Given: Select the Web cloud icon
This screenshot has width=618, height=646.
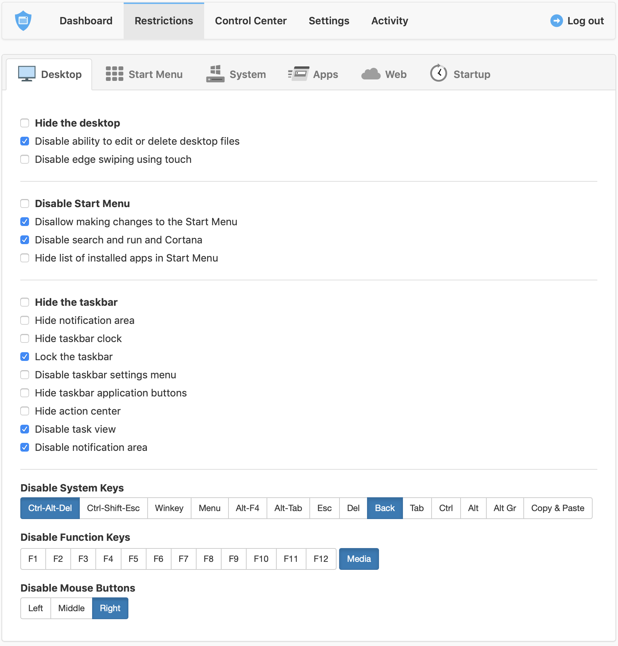Looking at the screenshot, I should pyautogui.click(x=371, y=74).
